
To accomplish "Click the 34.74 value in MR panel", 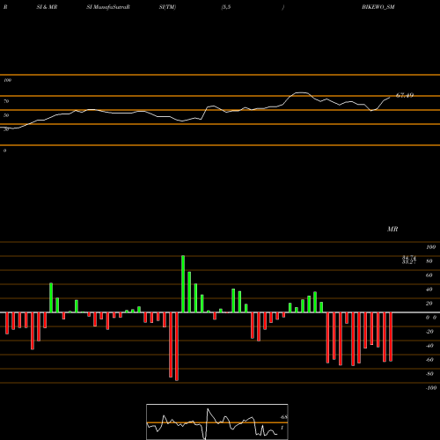I will click(x=409, y=258).
